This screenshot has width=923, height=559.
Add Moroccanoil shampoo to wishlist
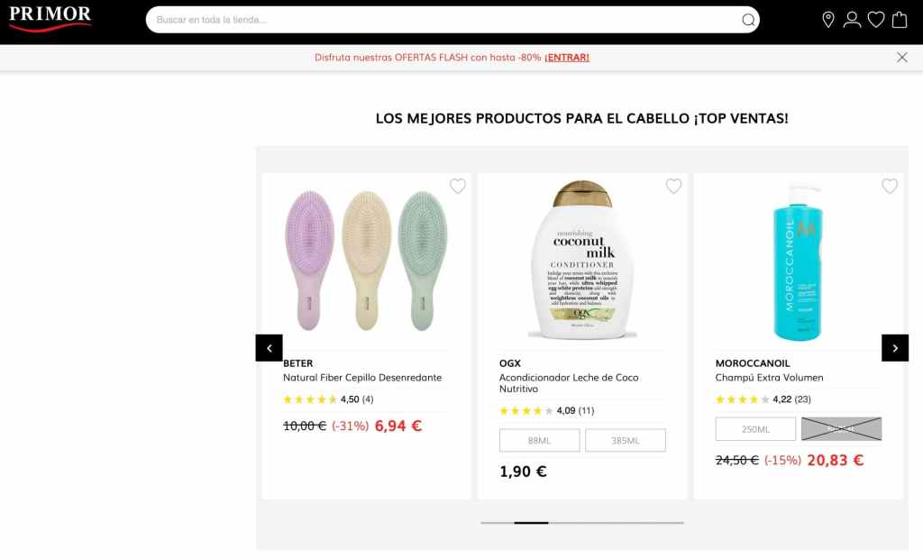pyautogui.click(x=890, y=186)
